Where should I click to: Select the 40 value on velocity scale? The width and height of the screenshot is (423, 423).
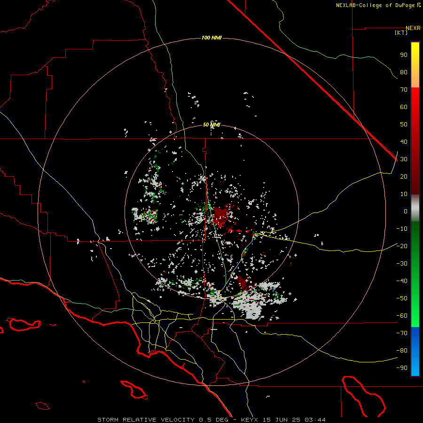coord(404,142)
